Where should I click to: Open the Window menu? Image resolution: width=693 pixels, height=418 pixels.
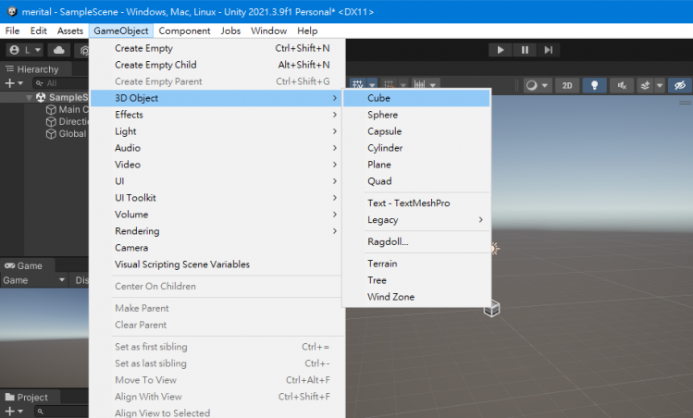pyautogui.click(x=268, y=31)
